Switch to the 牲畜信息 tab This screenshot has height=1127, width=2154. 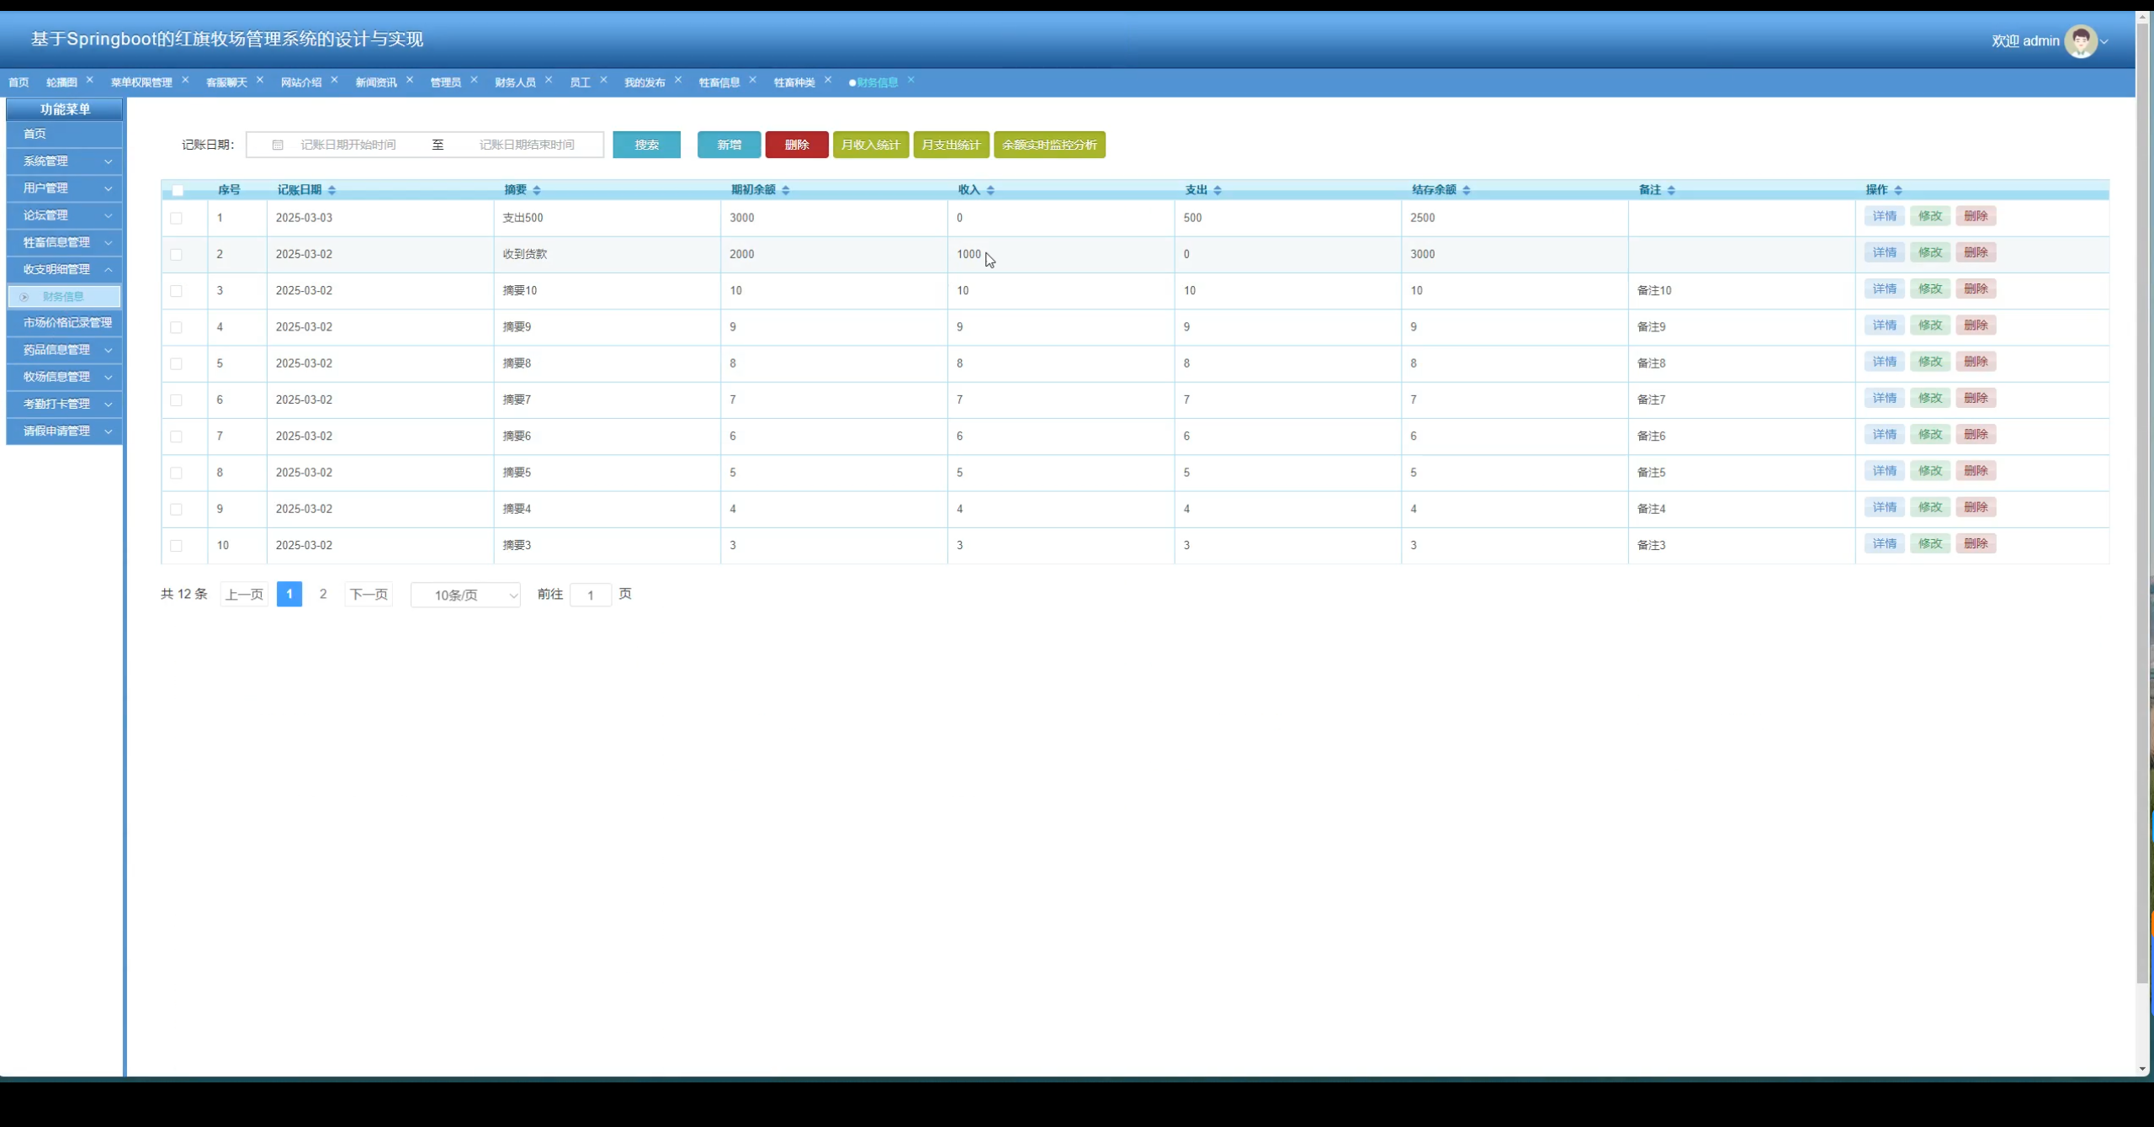click(719, 82)
